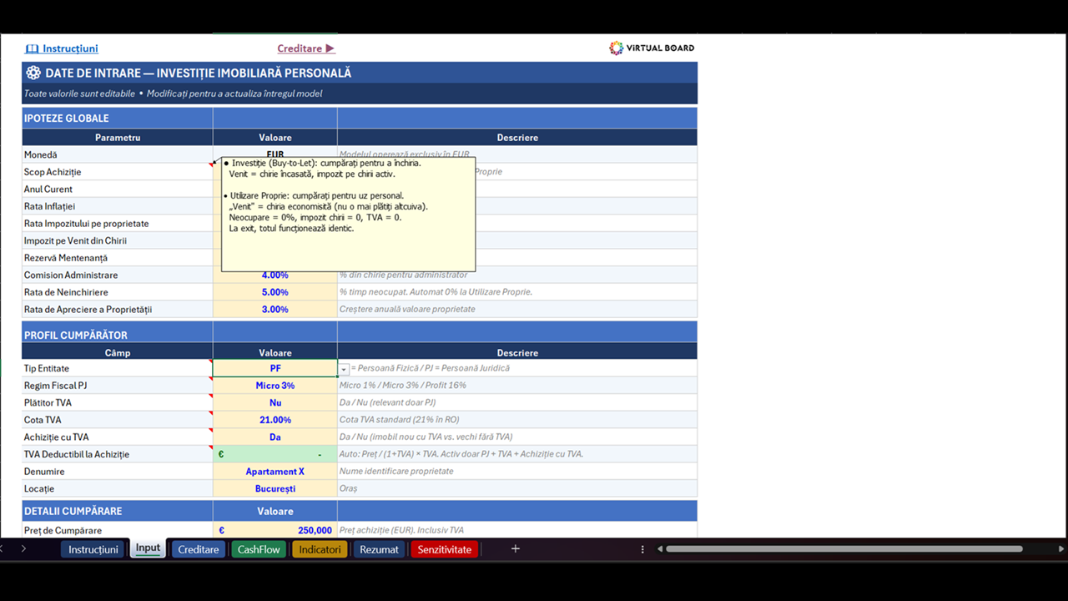Switch to the Instrucțiuni sheet tab

93,549
